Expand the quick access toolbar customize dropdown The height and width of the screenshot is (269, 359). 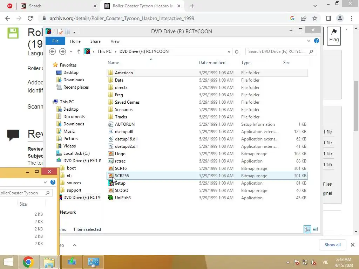click(x=74, y=32)
